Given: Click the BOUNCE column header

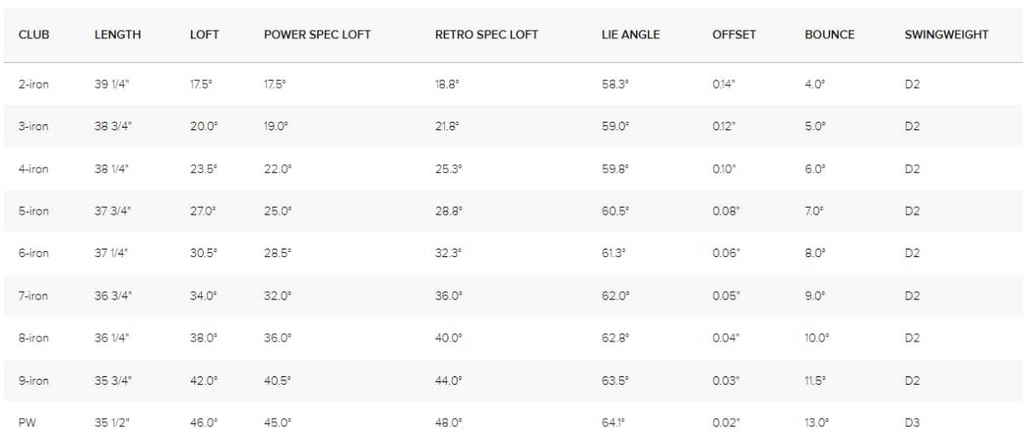Looking at the screenshot, I should click(x=829, y=35).
